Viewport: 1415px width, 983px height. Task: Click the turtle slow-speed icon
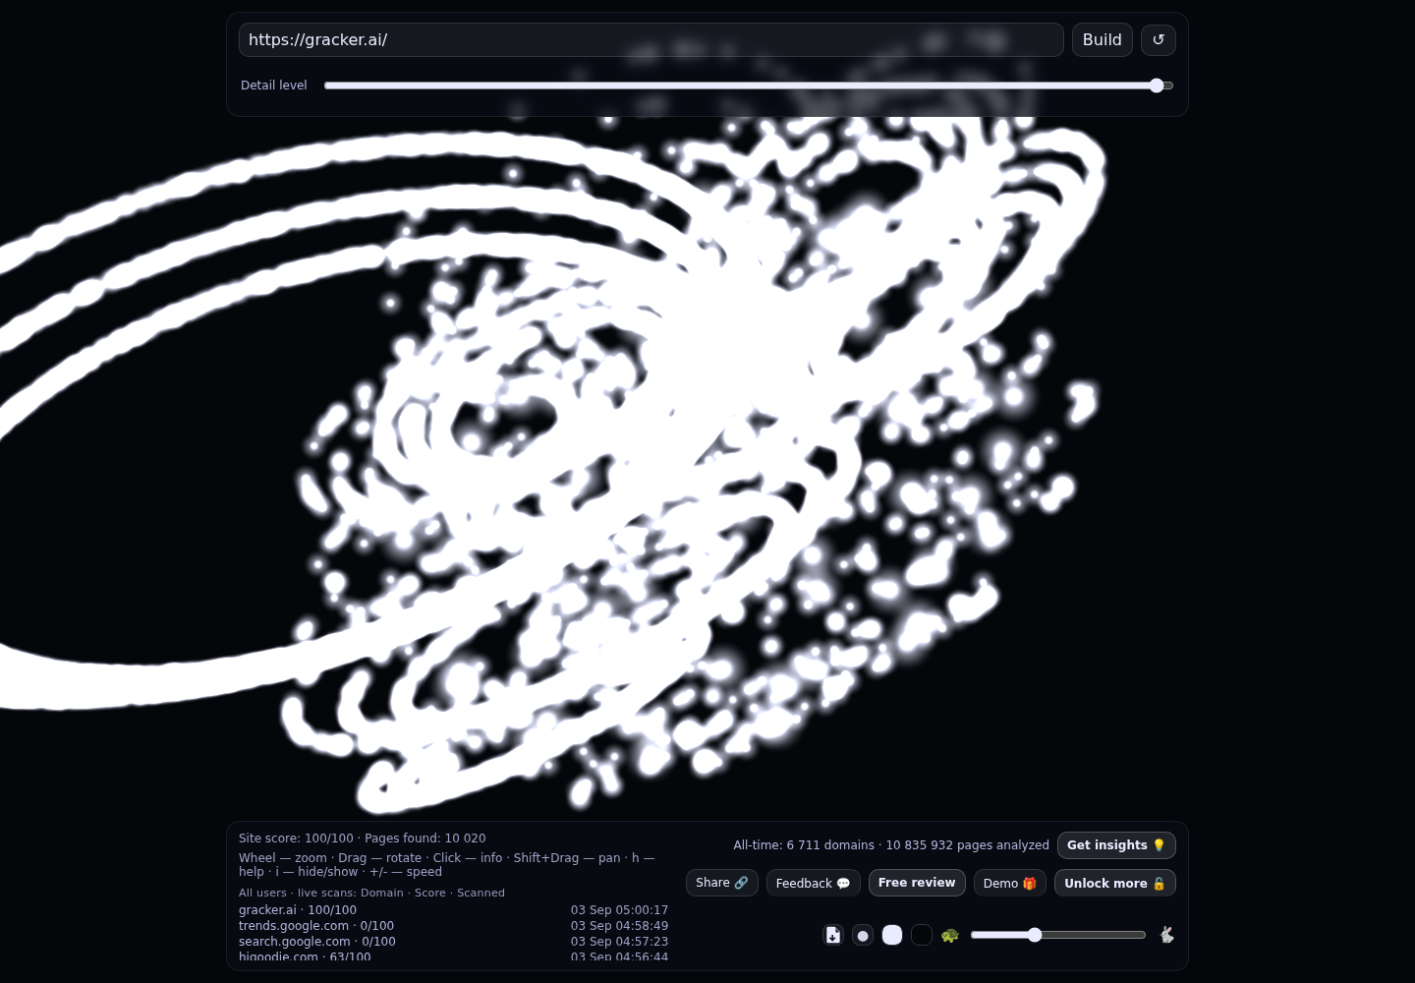[x=950, y=935]
